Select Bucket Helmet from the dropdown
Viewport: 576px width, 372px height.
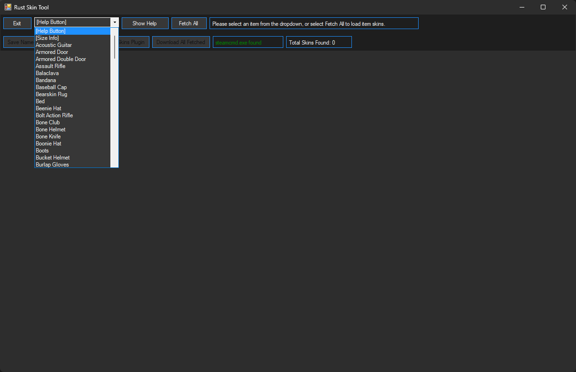point(53,158)
